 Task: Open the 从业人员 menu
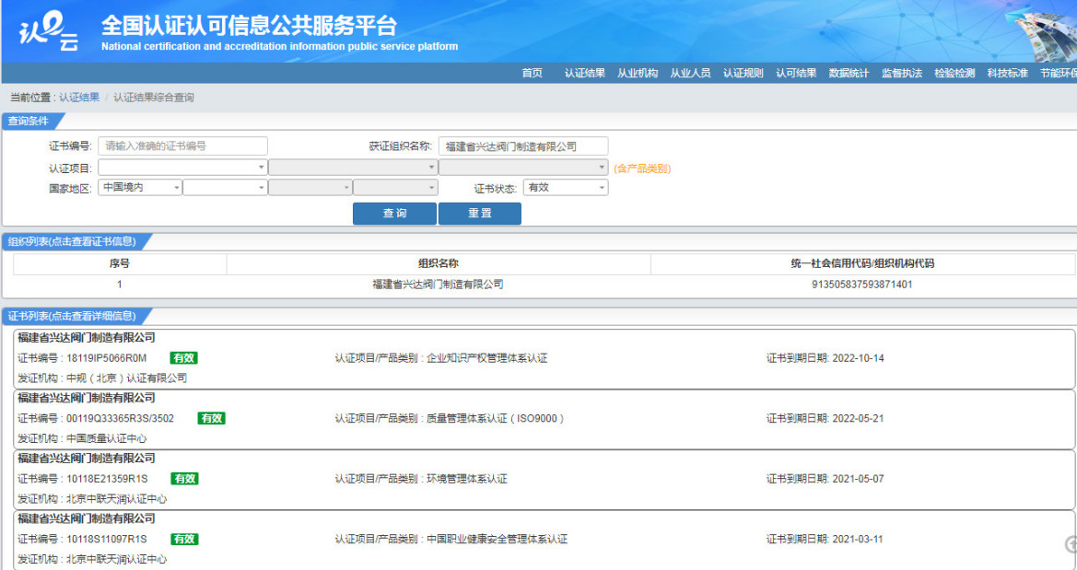690,73
